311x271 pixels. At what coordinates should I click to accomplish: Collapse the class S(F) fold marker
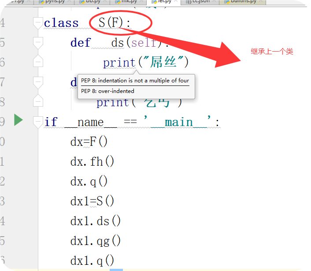pos(38,23)
